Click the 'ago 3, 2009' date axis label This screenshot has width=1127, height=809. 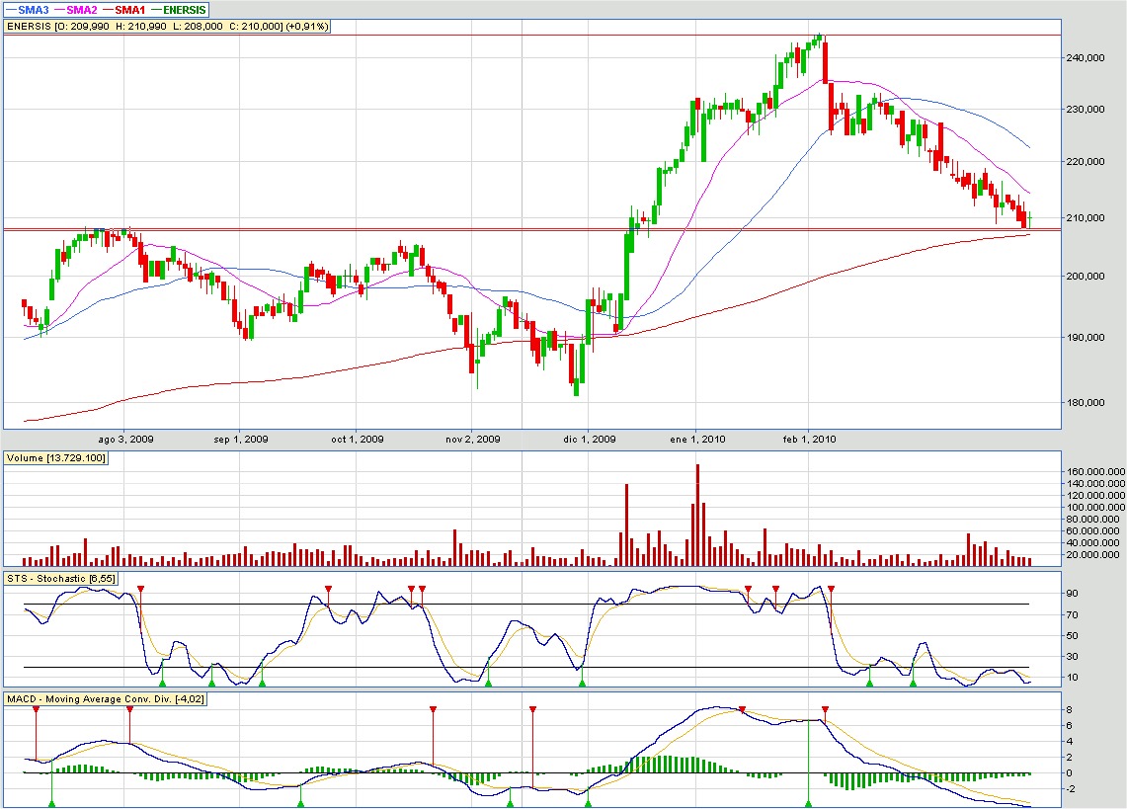click(x=126, y=439)
